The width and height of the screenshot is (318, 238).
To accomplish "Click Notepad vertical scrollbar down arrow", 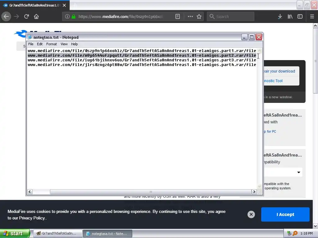I will pyautogui.click(x=259, y=186).
